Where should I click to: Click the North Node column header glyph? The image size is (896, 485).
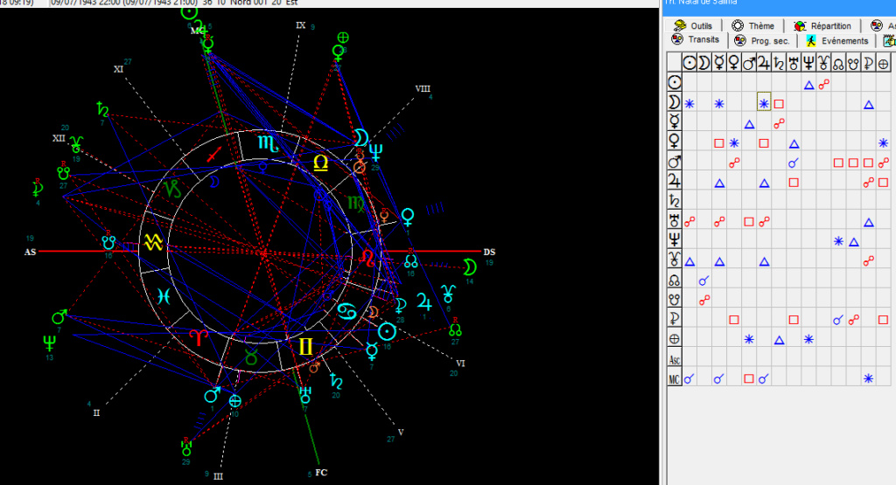[837, 62]
